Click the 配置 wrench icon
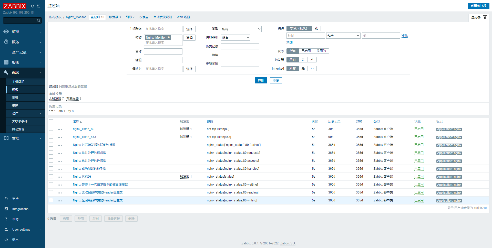 [6, 72]
